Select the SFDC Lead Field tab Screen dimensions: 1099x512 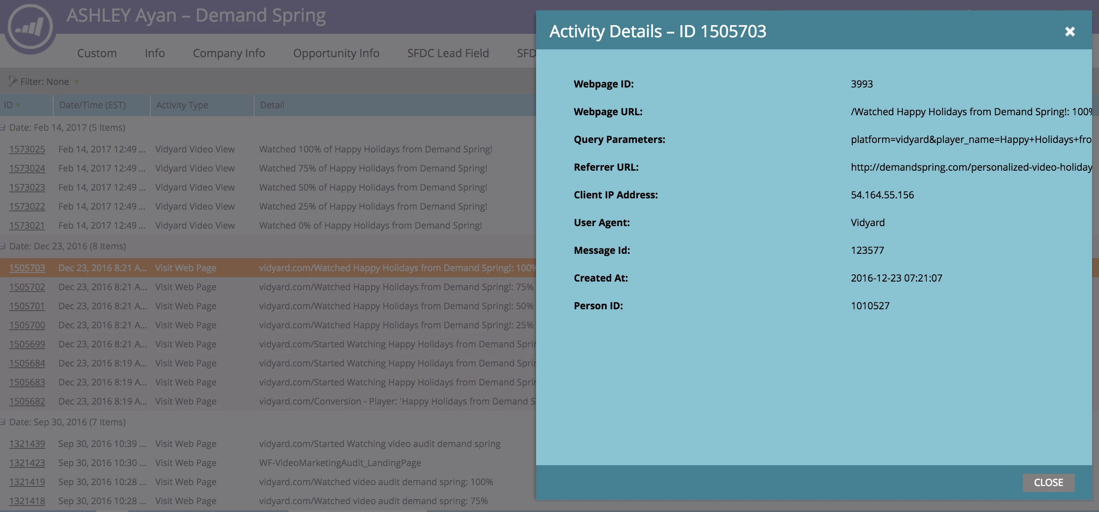click(x=448, y=53)
